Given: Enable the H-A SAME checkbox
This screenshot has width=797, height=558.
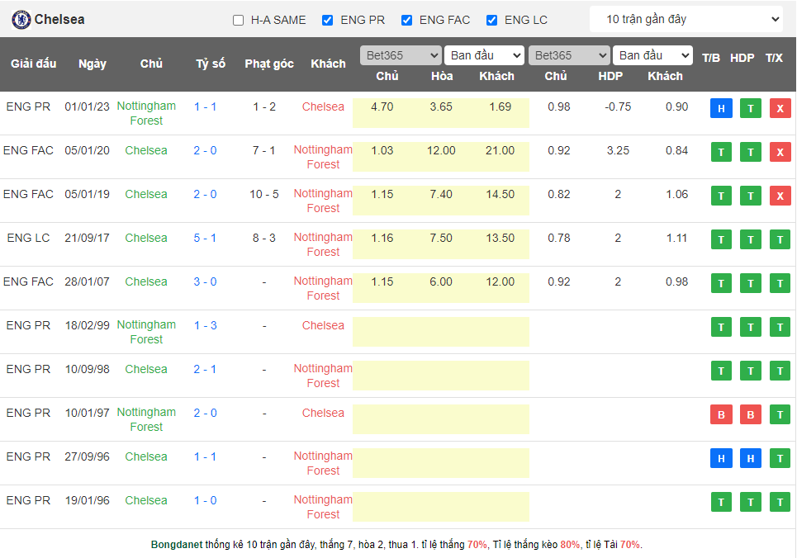Looking at the screenshot, I should (x=239, y=20).
